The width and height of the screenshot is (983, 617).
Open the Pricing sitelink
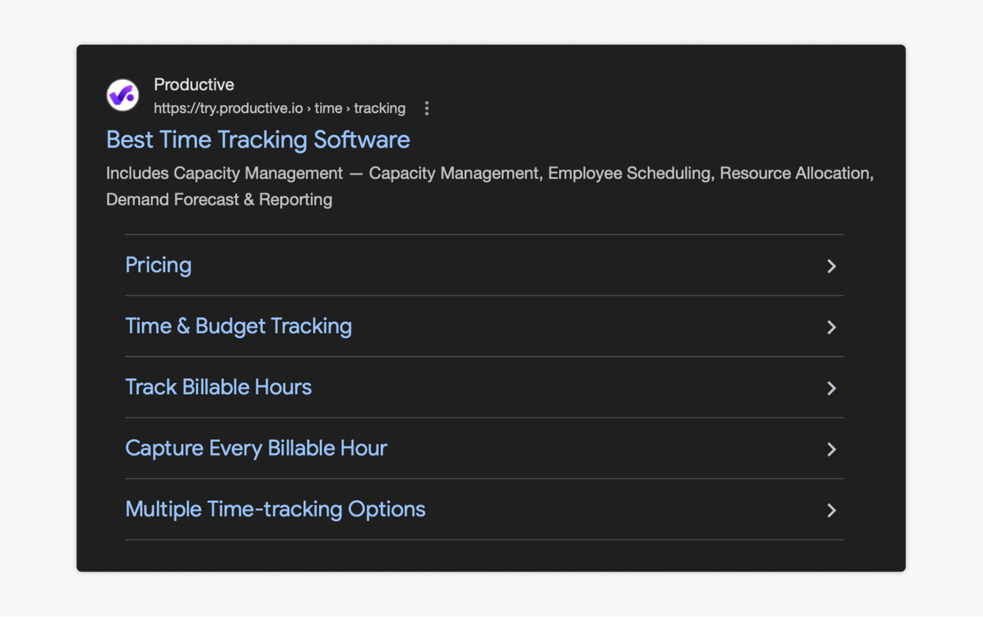coord(158,265)
